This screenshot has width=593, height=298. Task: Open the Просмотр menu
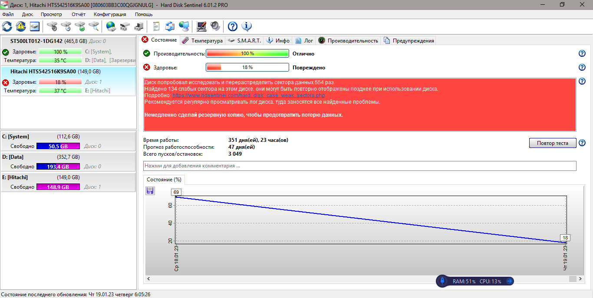click(x=51, y=14)
